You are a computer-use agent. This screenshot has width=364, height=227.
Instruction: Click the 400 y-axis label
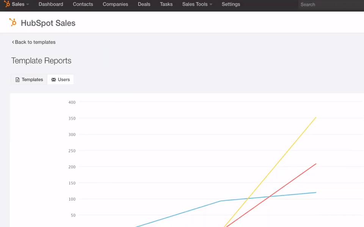tap(72, 103)
